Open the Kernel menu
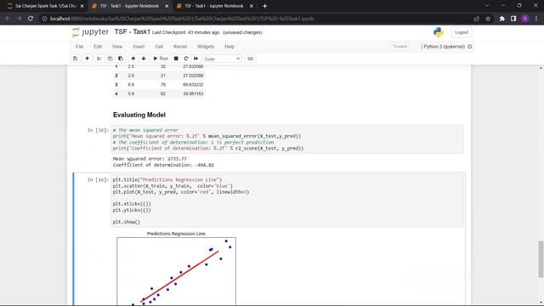 [180, 47]
